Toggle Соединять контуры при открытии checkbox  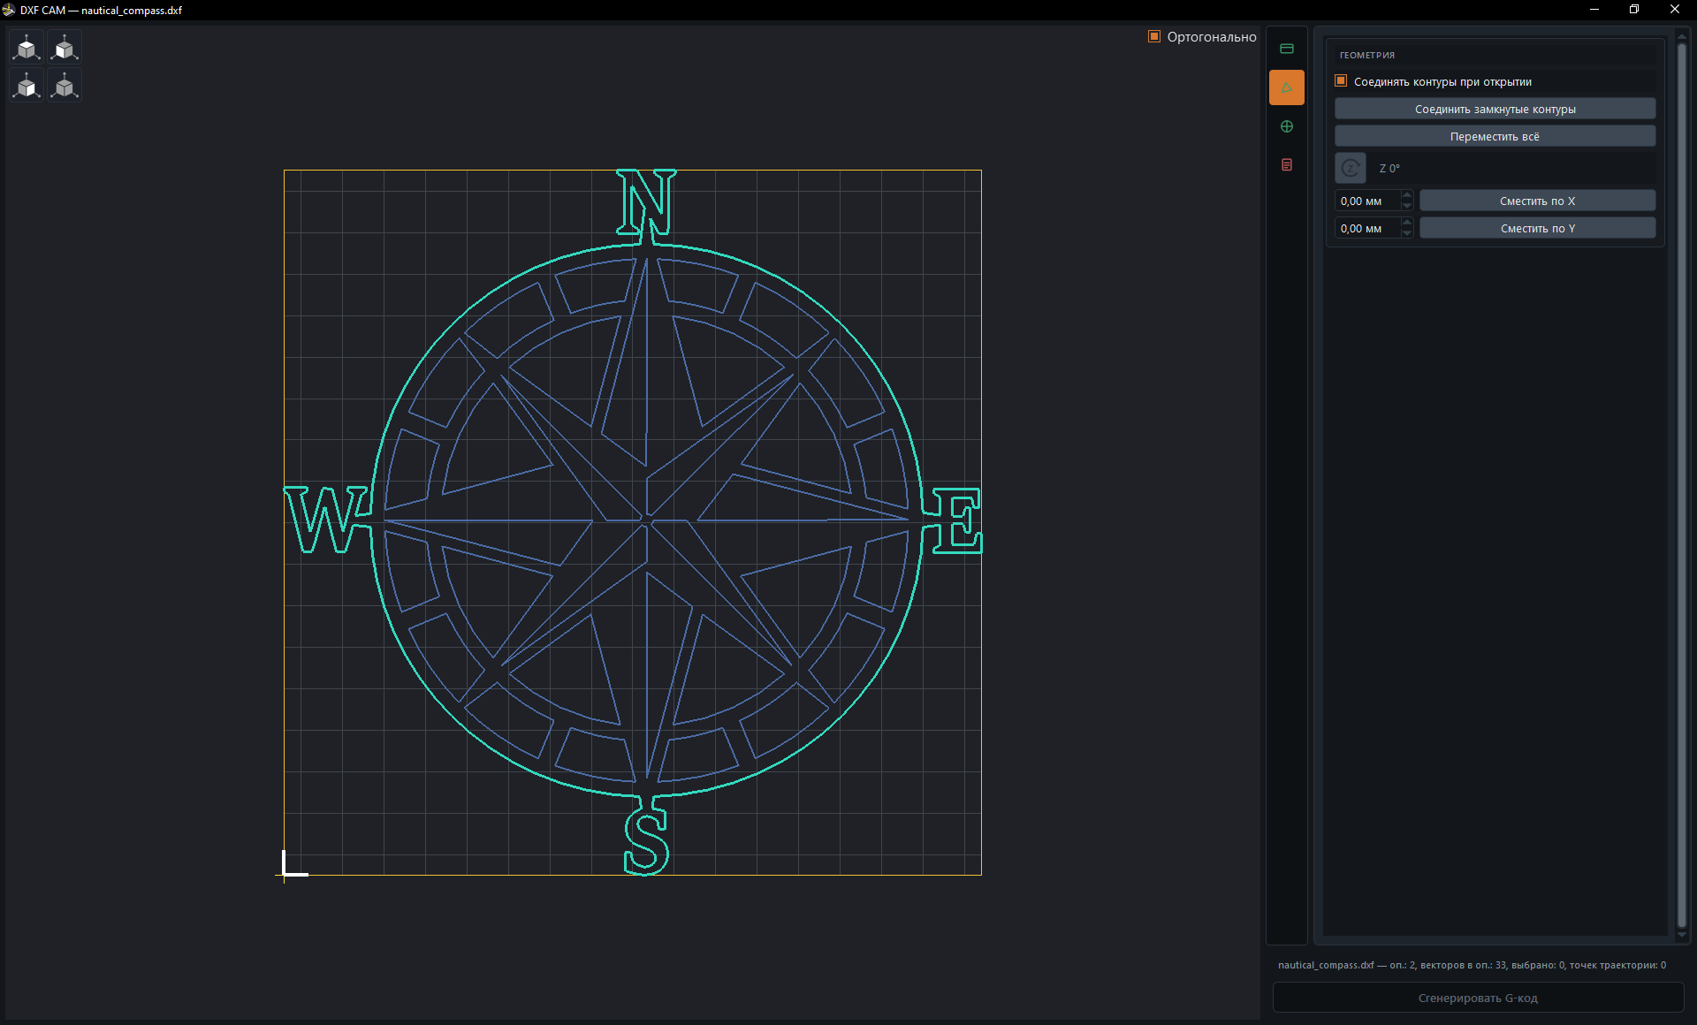click(x=1341, y=80)
